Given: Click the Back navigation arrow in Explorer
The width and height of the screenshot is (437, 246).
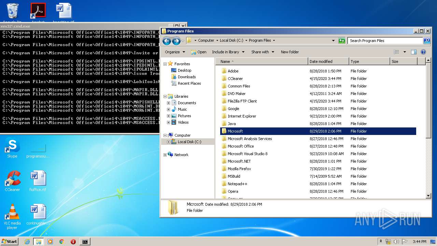Looking at the screenshot, I should tap(167, 41).
